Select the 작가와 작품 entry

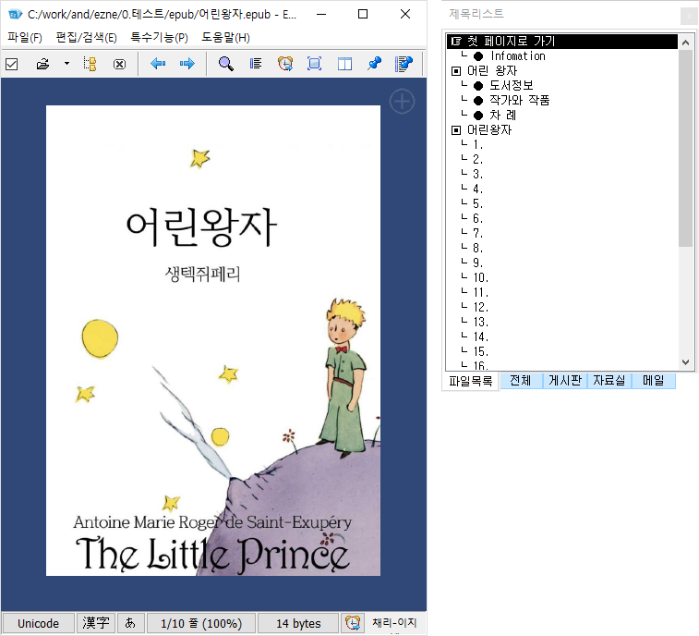(x=519, y=101)
